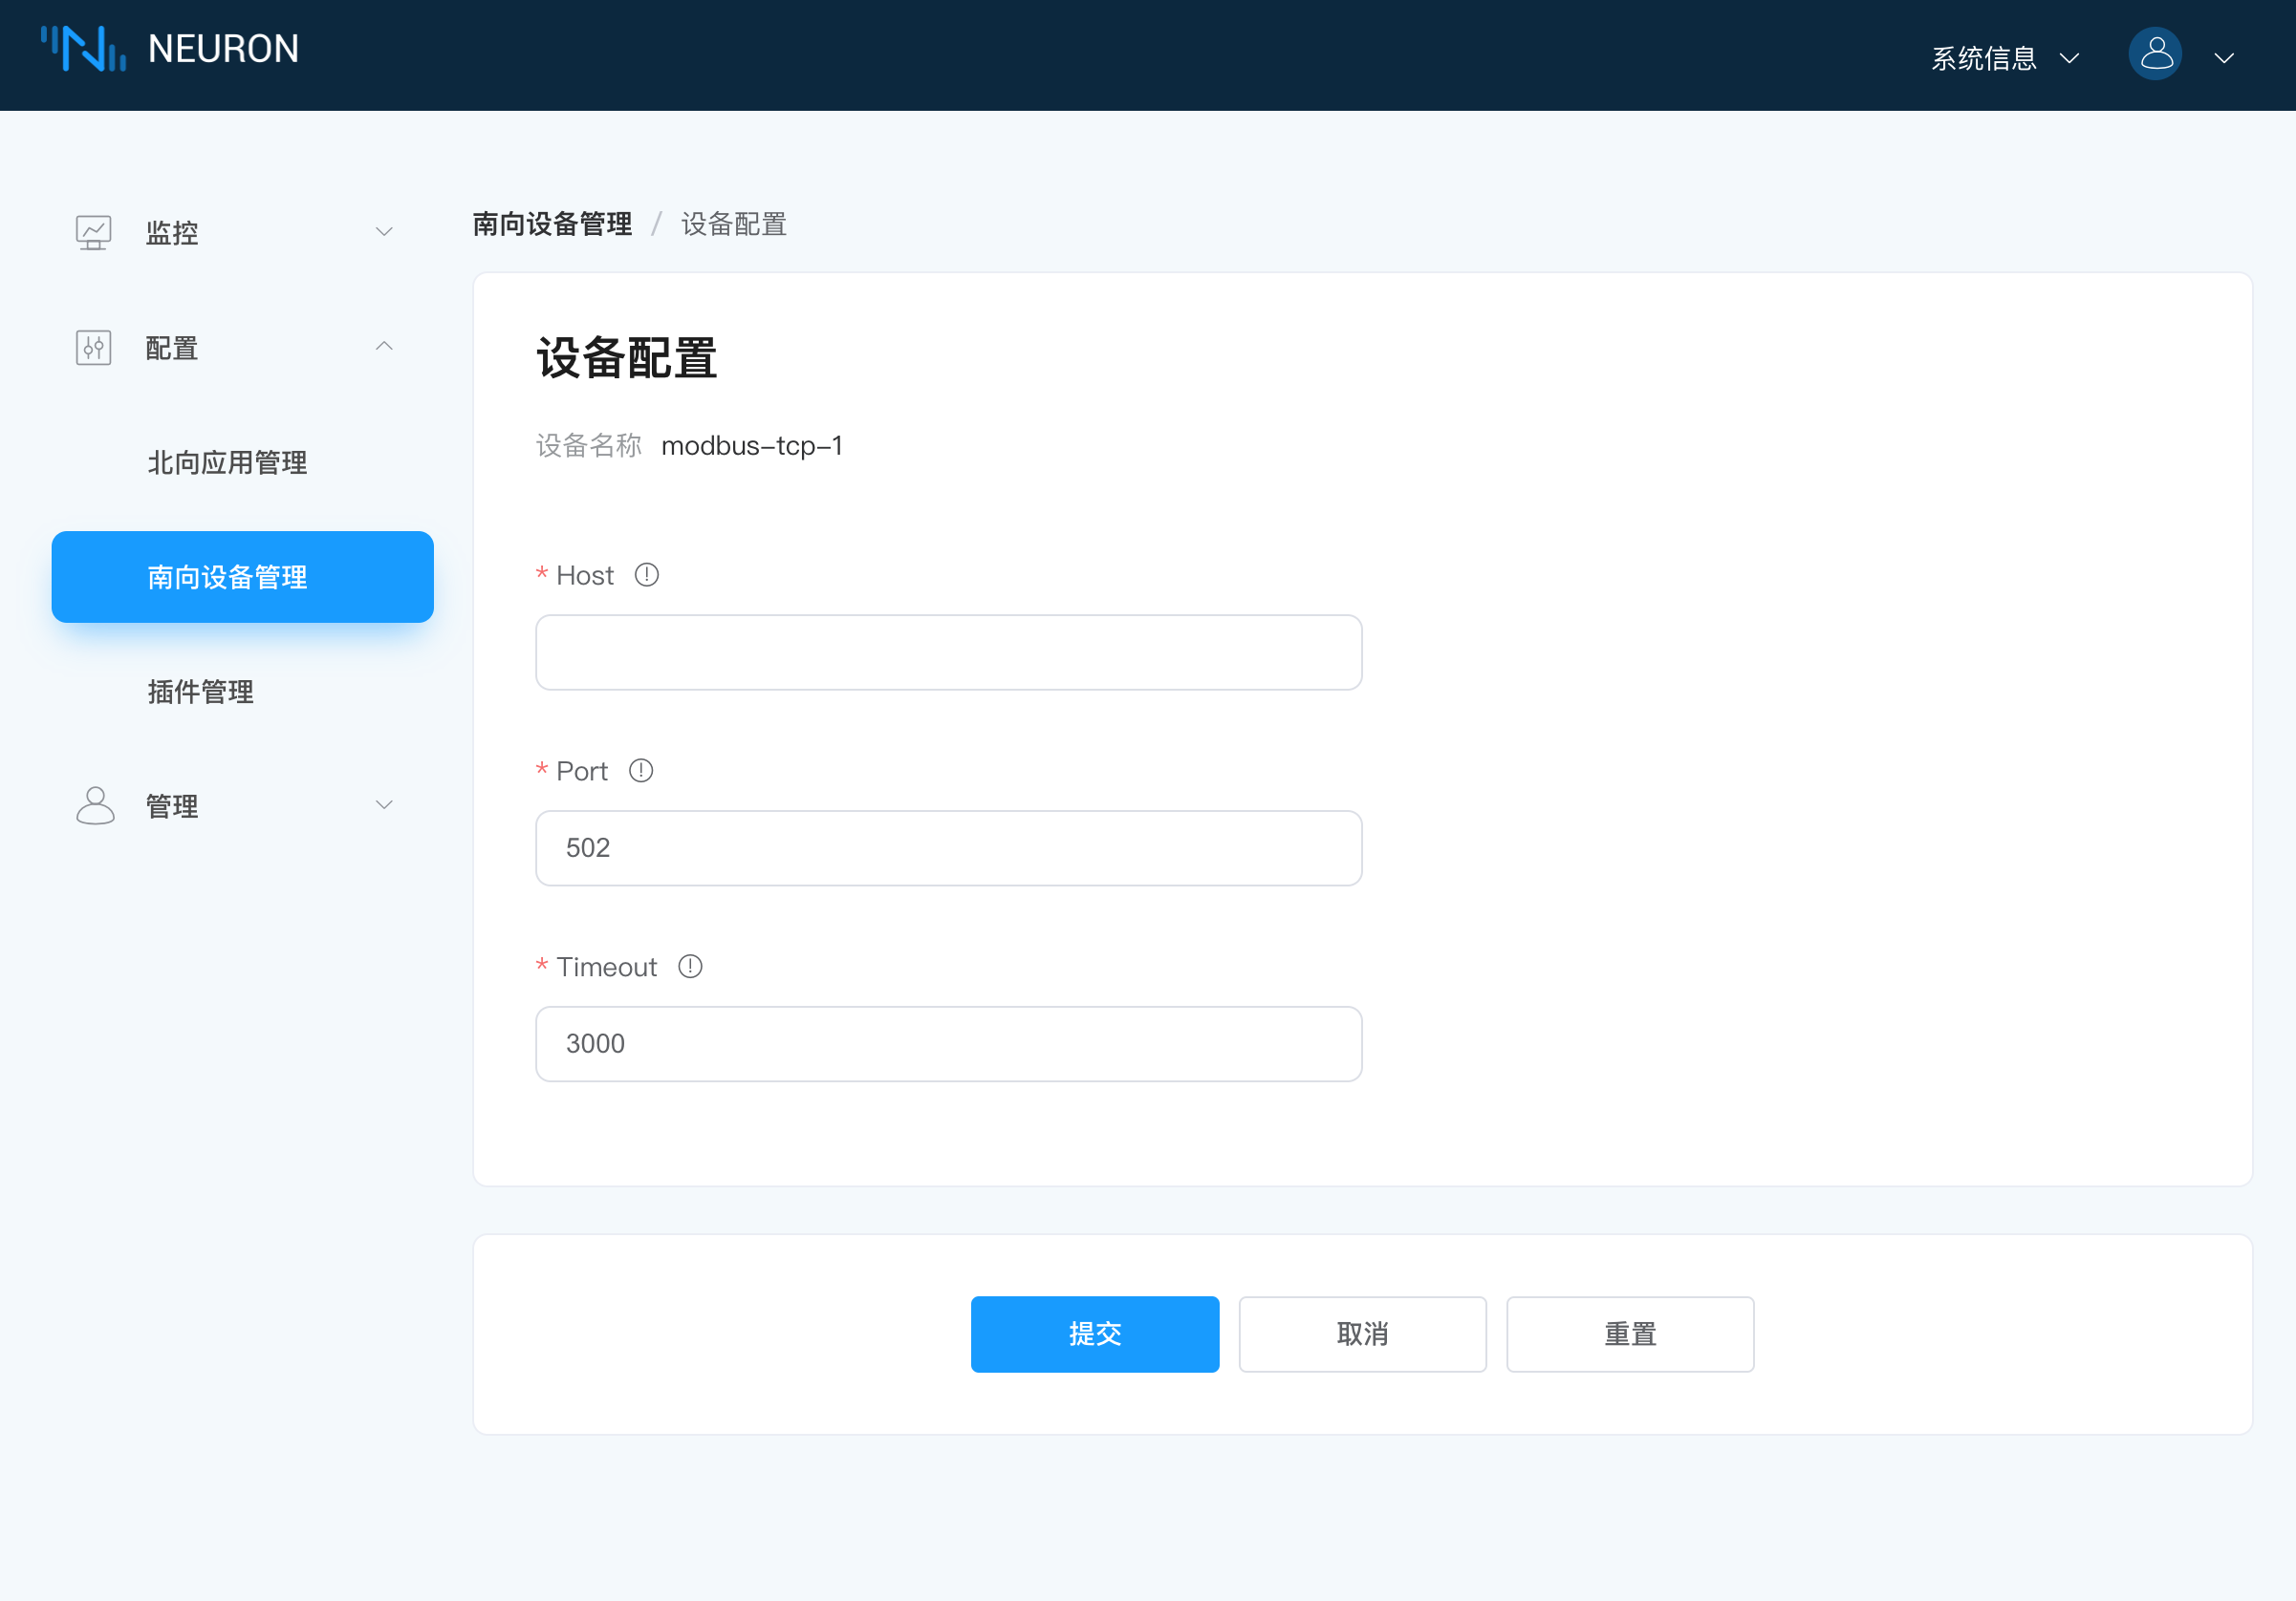The image size is (2296, 1601).
Task: Select 插件管理 in the sidebar
Action: pos(200,692)
